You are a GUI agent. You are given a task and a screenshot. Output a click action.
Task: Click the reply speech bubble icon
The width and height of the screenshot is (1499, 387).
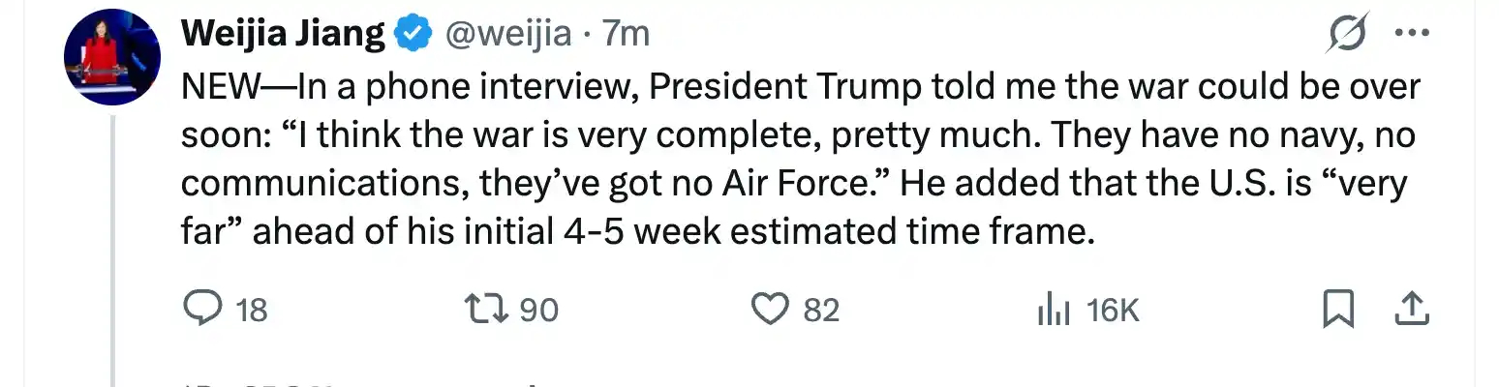201,310
